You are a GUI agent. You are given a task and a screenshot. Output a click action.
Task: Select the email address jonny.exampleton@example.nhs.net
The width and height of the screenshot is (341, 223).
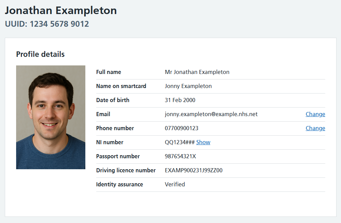pyautogui.click(x=211, y=114)
